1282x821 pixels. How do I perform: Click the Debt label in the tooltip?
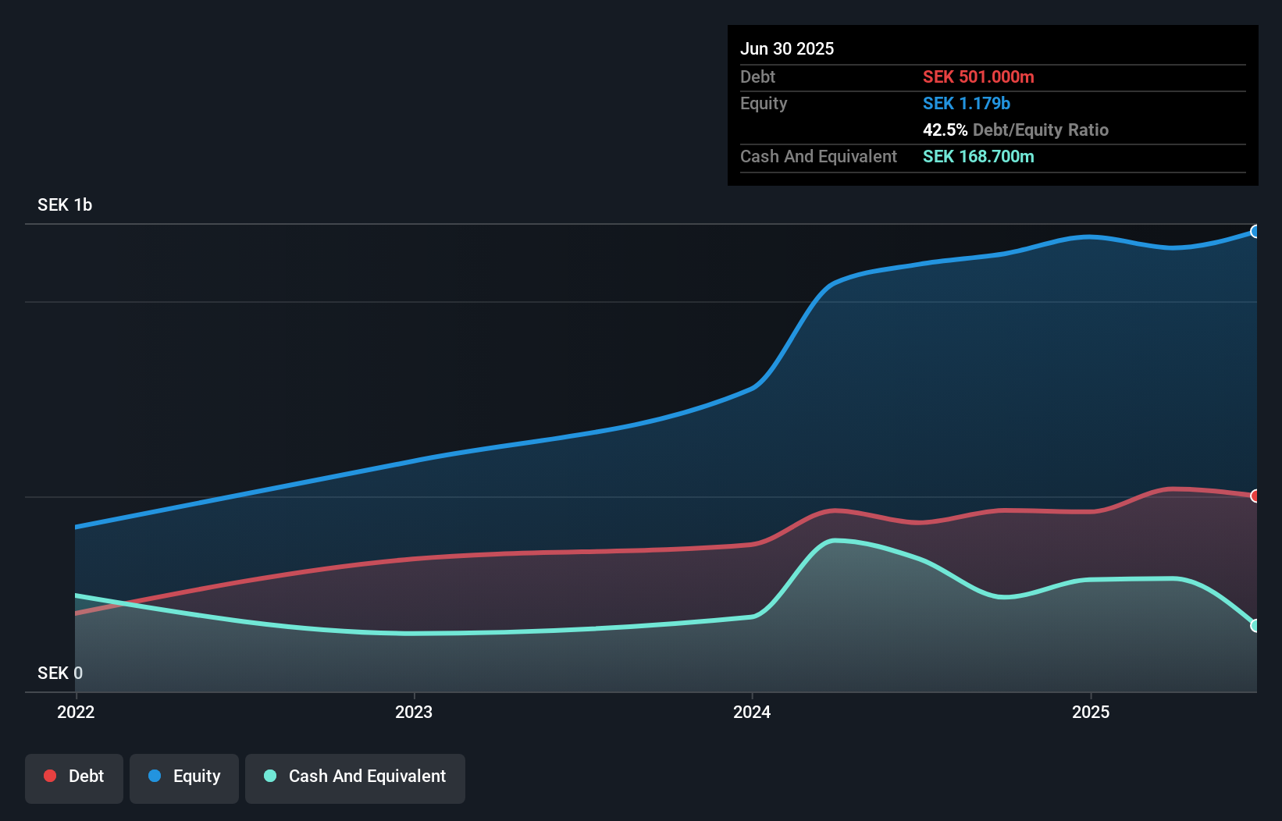(757, 76)
